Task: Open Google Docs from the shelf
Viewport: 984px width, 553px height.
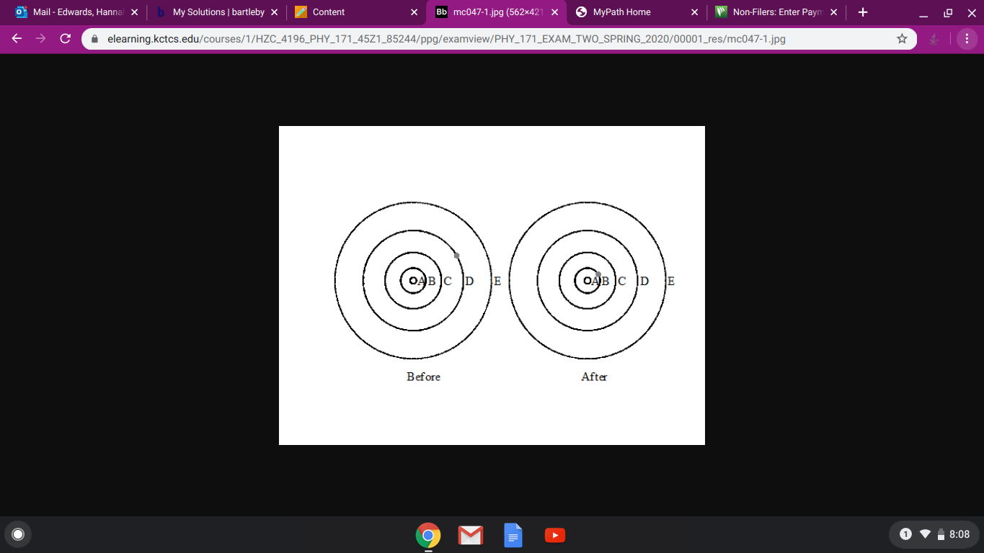Action: pyautogui.click(x=513, y=536)
